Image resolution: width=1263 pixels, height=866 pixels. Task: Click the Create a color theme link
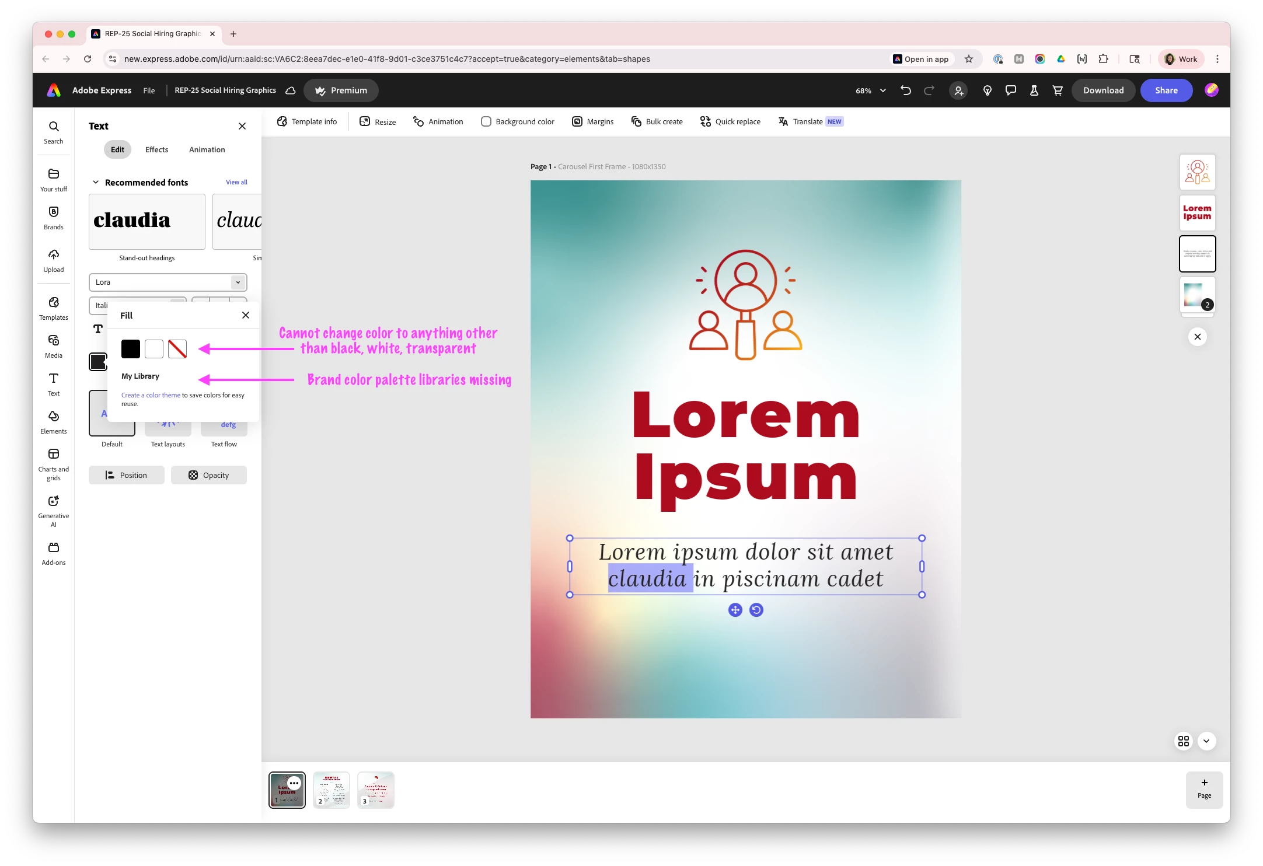tap(151, 395)
